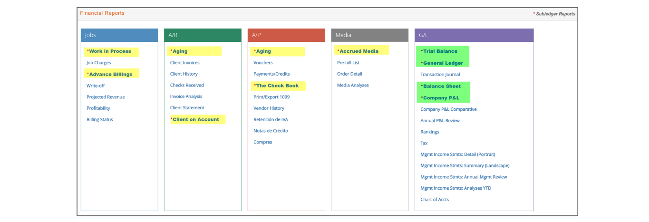Open the Client Statement report
The width and height of the screenshot is (649, 222).
187,108
